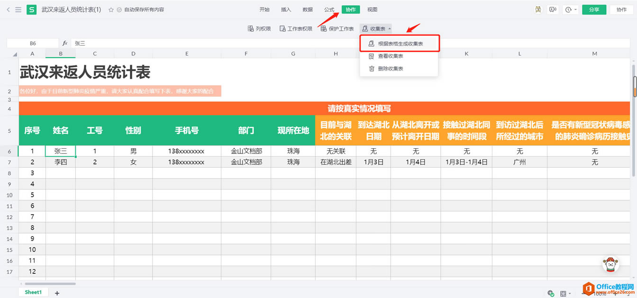This screenshot has height=298, width=637.
Task: Click the fx function icon
Action: [65, 43]
